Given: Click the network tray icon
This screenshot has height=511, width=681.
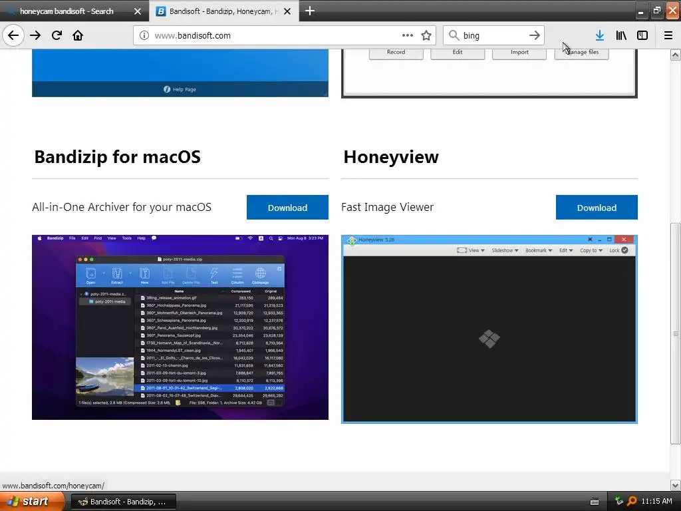Looking at the screenshot, I should [x=619, y=502].
